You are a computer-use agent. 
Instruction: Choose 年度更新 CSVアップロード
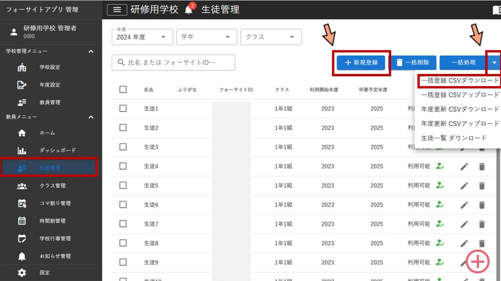[x=460, y=123]
